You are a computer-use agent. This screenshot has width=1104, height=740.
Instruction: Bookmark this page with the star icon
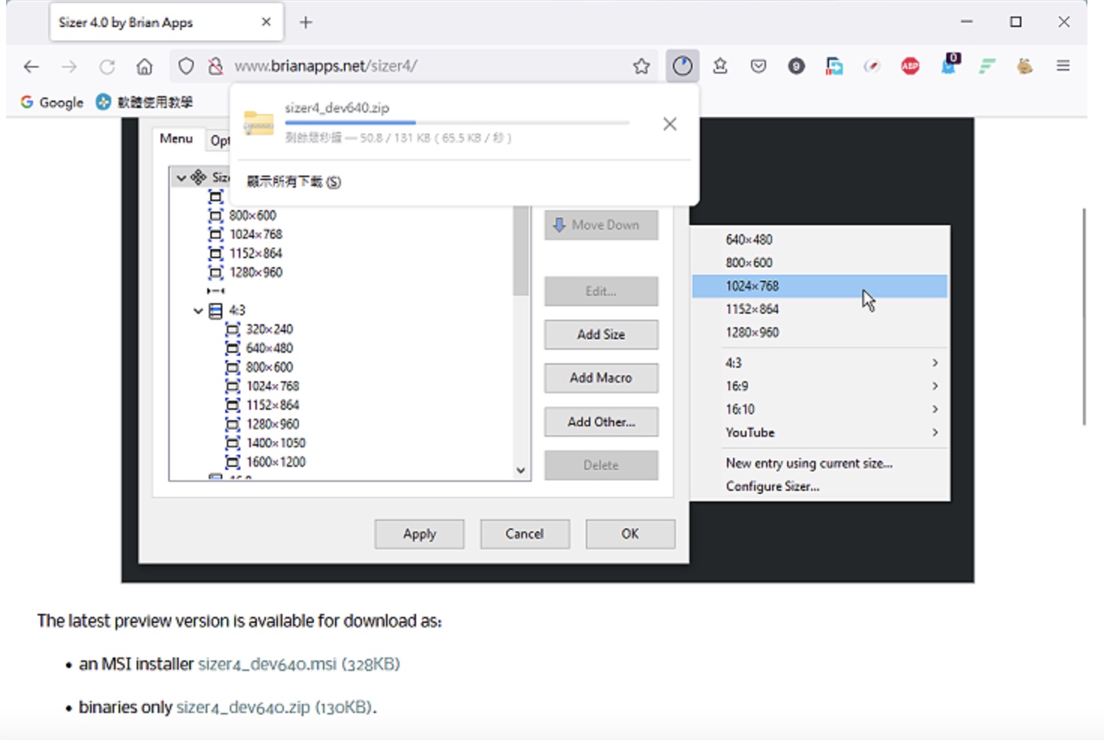641,66
